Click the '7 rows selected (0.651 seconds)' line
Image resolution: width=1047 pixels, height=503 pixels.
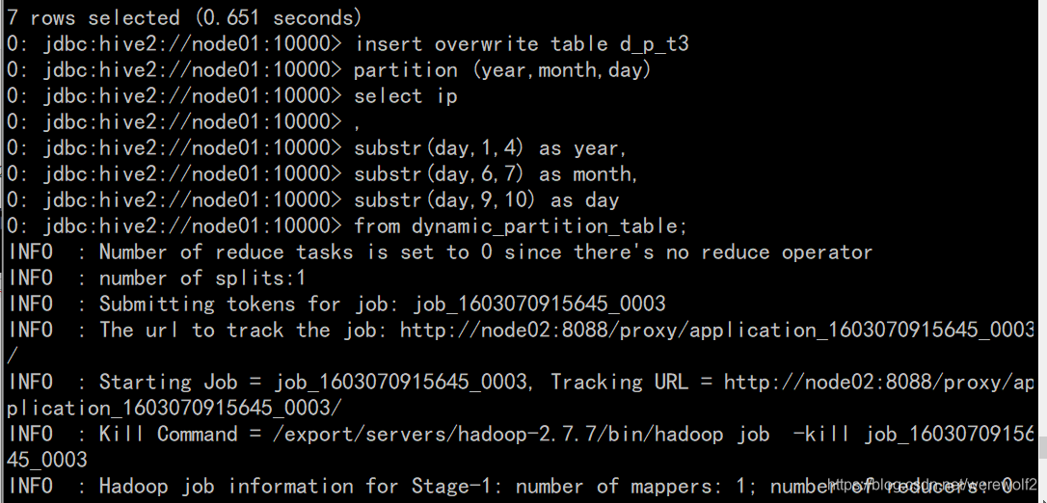point(184,18)
